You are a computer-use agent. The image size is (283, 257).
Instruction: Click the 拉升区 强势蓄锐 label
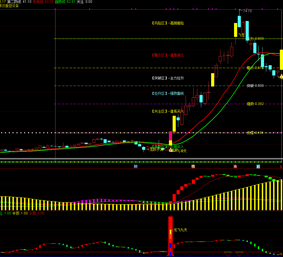point(168,93)
